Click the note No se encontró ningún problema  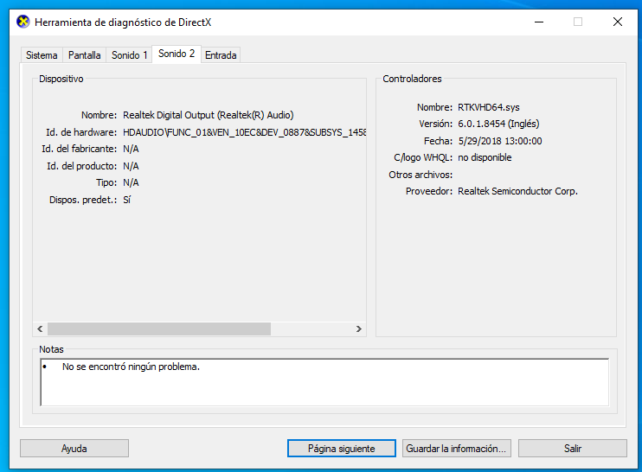[131, 367]
